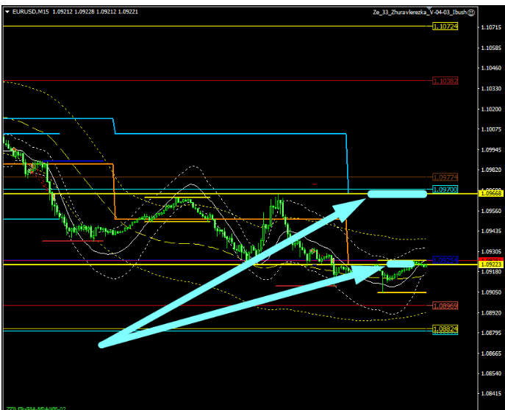The height and width of the screenshot is (410, 505).
Task: Click the EURUSD,M15 symbol title text
Action: [x=31, y=12]
